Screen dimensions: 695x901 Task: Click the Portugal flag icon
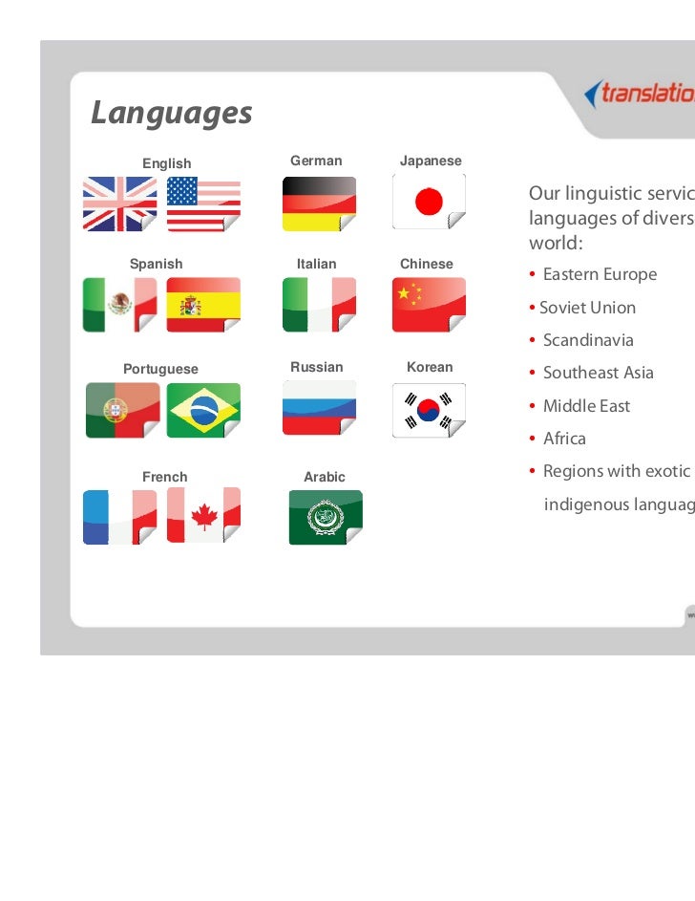[123, 410]
